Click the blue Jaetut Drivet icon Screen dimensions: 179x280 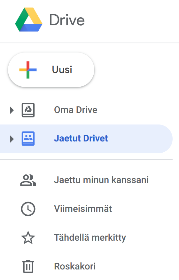(x=28, y=139)
